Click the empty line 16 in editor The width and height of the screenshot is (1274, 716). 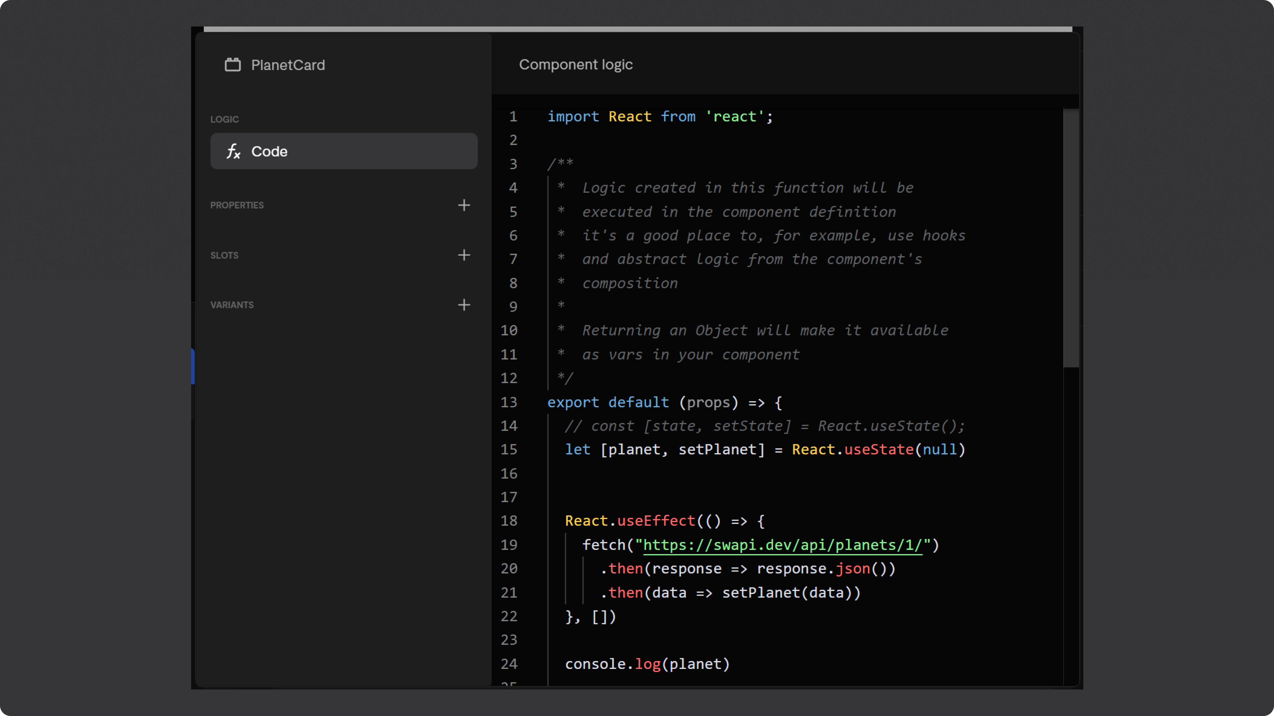742,473
